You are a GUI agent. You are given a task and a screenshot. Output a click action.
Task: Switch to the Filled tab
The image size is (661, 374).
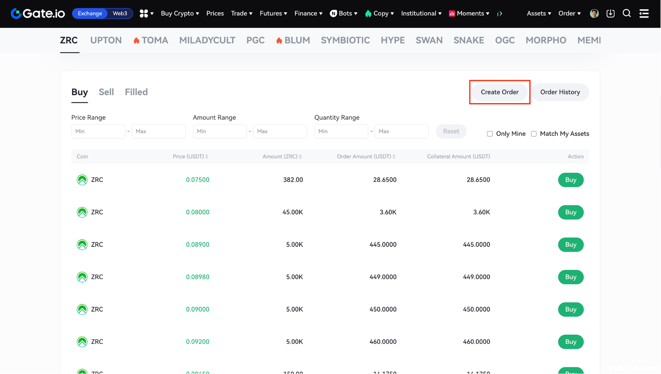coord(136,92)
